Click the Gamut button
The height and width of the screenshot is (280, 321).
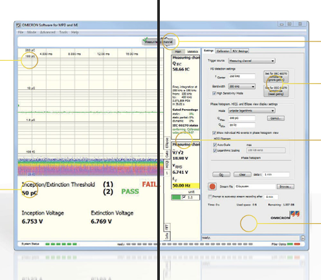pyautogui.click(x=276, y=118)
